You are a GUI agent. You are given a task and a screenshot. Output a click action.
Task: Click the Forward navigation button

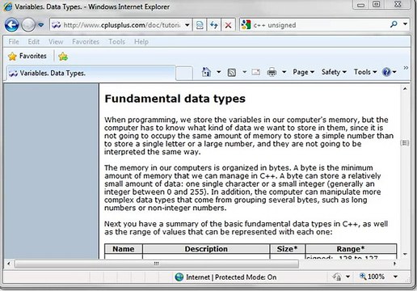(x=28, y=25)
